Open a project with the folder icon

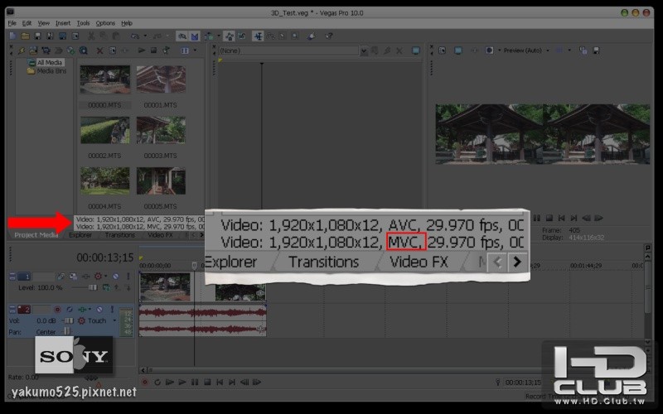pyautogui.click(x=25, y=36)
